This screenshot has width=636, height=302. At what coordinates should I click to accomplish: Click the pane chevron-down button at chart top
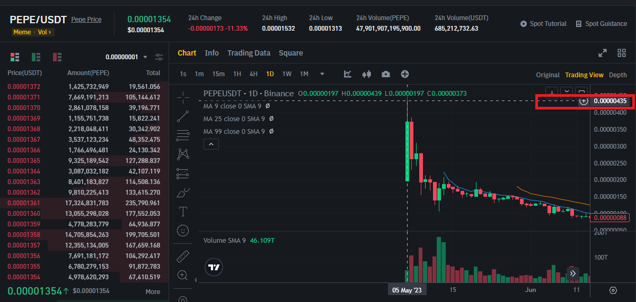[567, 92]
